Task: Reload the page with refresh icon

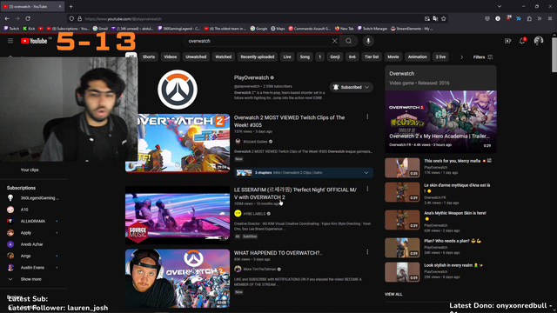Action: pos(28,19)
